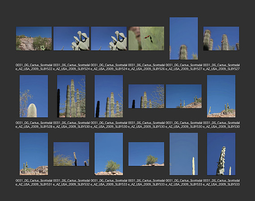Viewport: 255px width, 201px height.
Task: Open portrait thumbnail of tall saguaros filling frame
Action: click(71, 96)
